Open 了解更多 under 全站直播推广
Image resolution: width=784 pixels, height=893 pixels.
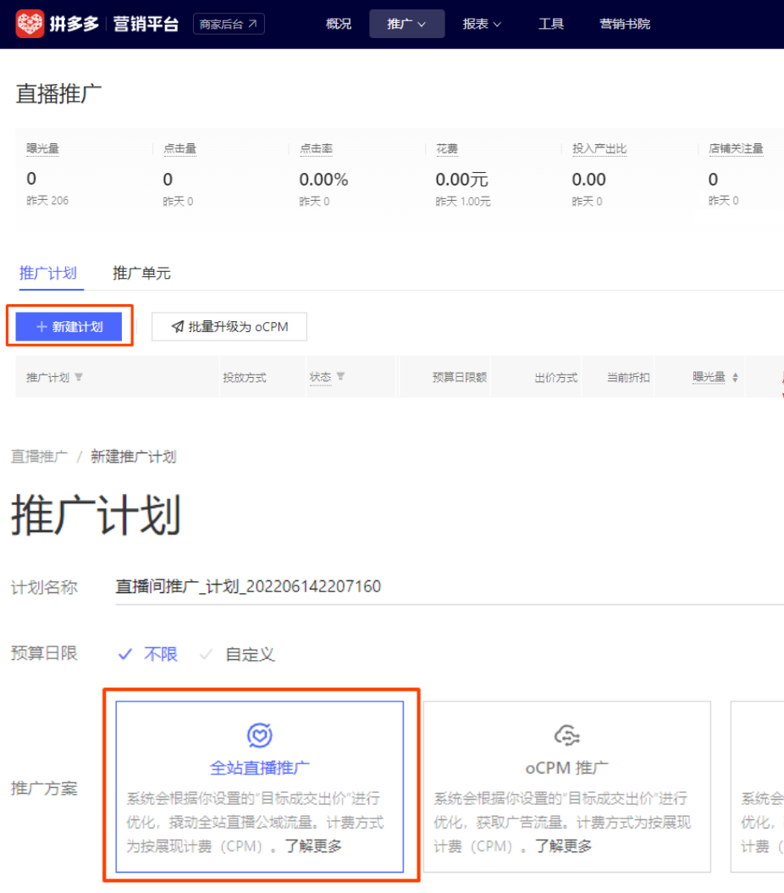coord(316,845)
